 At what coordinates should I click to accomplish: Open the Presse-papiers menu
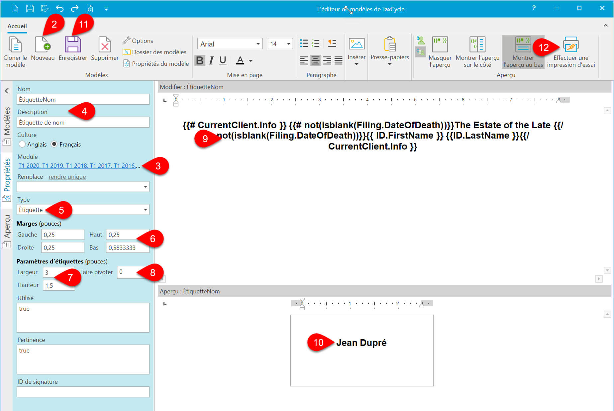coord(390,51)
